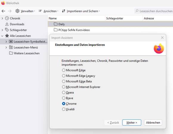Select Microsoft Edge Beta radio option
The height and width of the screenshot is (134, 173).
click(x=64, y=81)
